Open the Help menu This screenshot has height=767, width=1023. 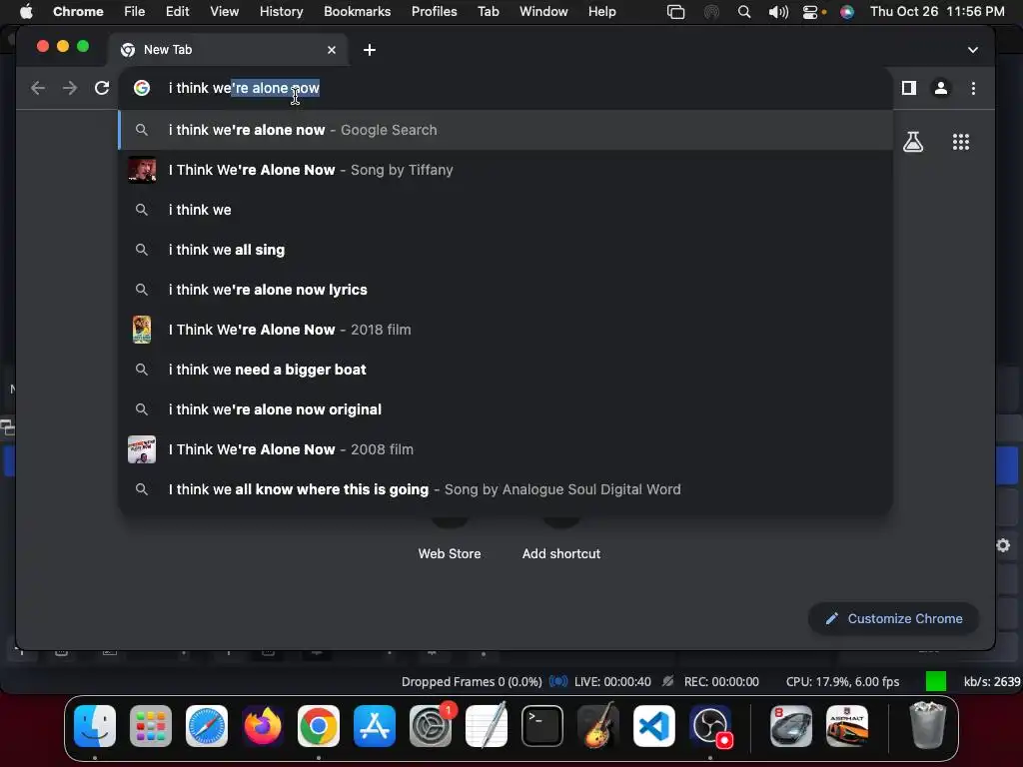[601, 11]
